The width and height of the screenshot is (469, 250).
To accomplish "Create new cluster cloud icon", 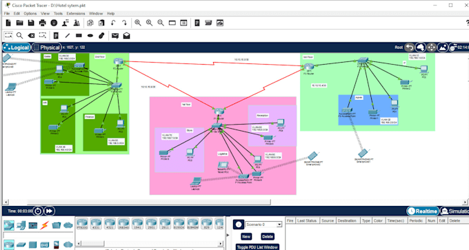I will coord(421,48).
